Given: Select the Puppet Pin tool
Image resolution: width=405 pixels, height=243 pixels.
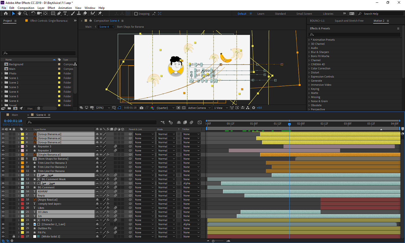Looking at the screenshot, I should (x=100, y=14).
